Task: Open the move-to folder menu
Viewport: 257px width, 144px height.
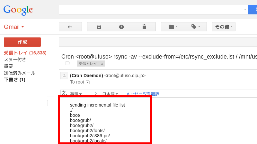Action: point(173,27)
